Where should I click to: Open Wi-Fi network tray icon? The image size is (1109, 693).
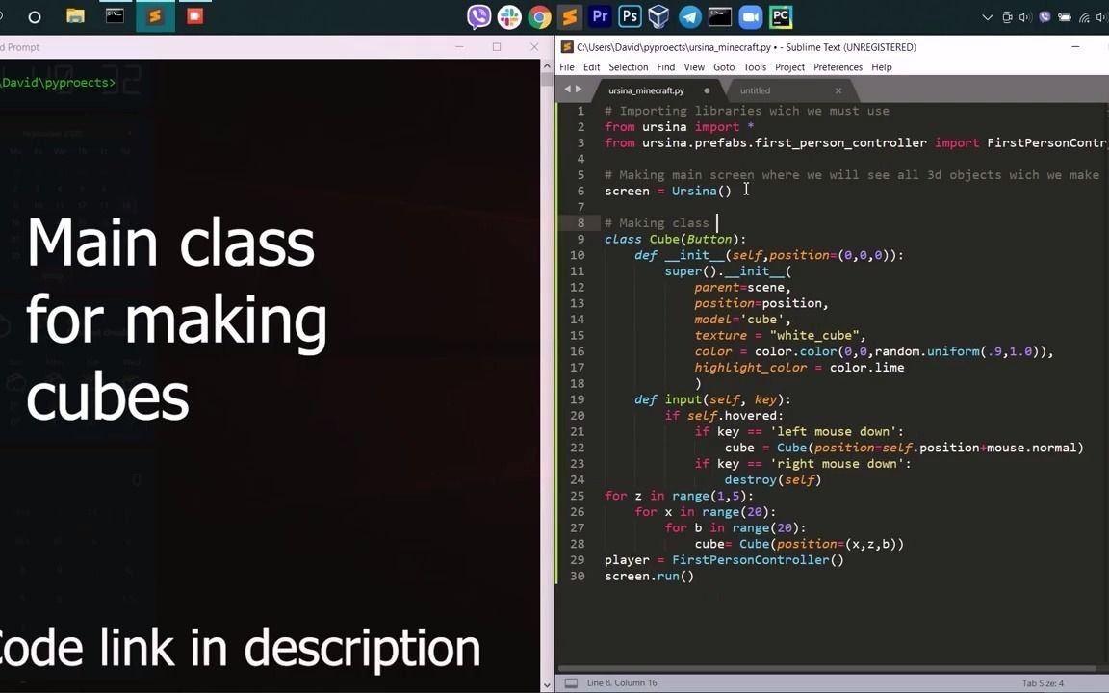tap(1084, 17)
